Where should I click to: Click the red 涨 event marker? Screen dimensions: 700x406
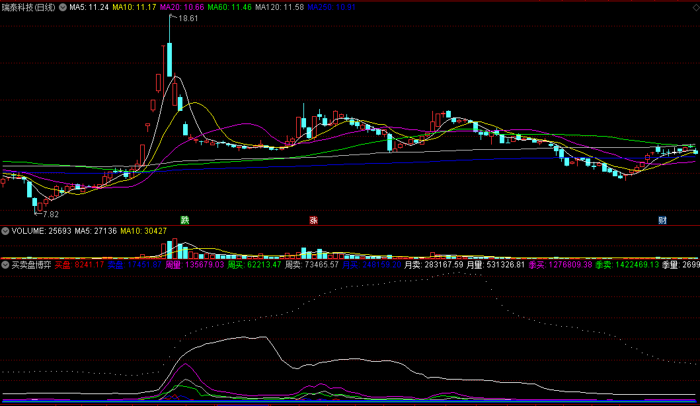pos(313,220)
